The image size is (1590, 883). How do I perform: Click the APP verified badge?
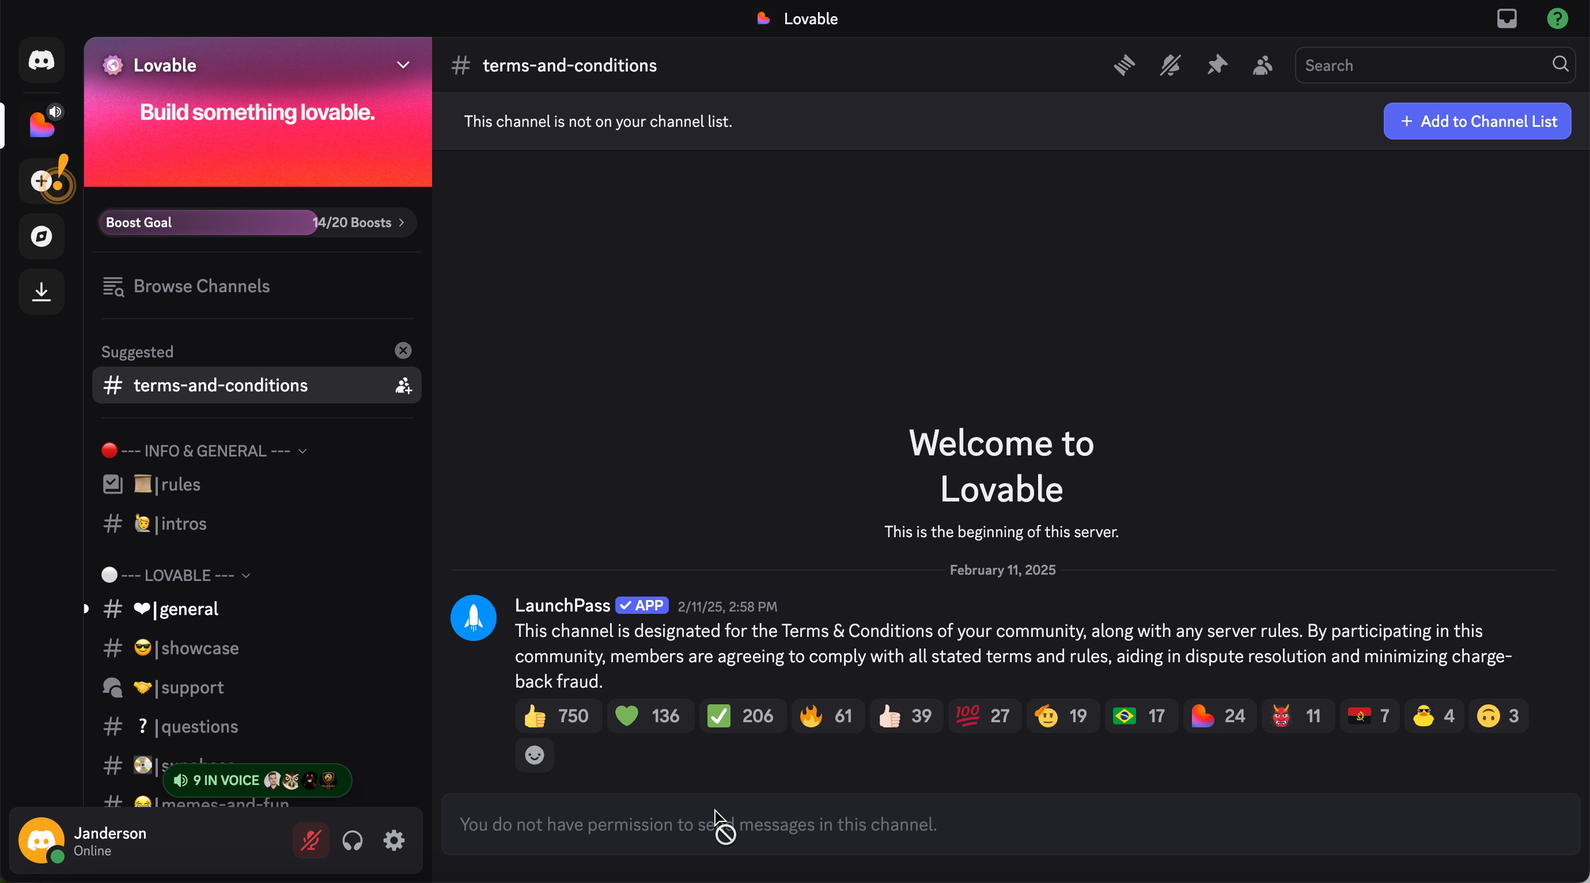642,605
